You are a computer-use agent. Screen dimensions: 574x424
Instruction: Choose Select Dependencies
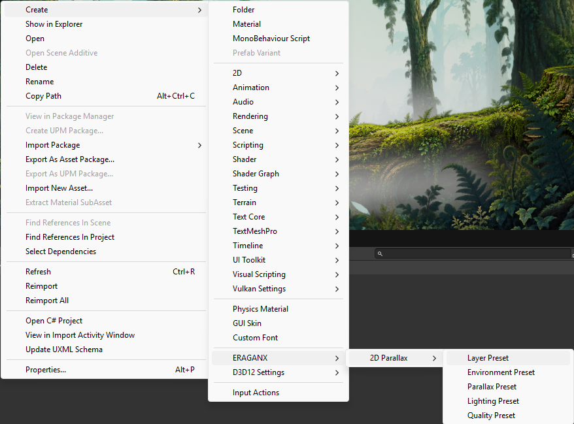(106, 252)
